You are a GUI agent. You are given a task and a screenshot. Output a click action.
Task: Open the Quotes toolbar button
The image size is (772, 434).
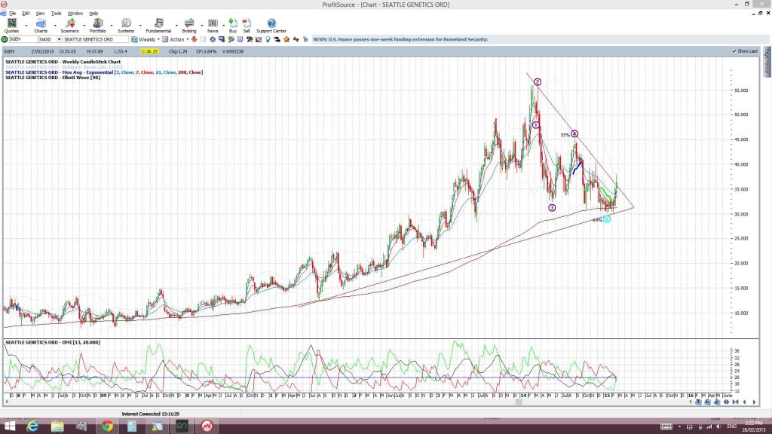tap(11, 26)
